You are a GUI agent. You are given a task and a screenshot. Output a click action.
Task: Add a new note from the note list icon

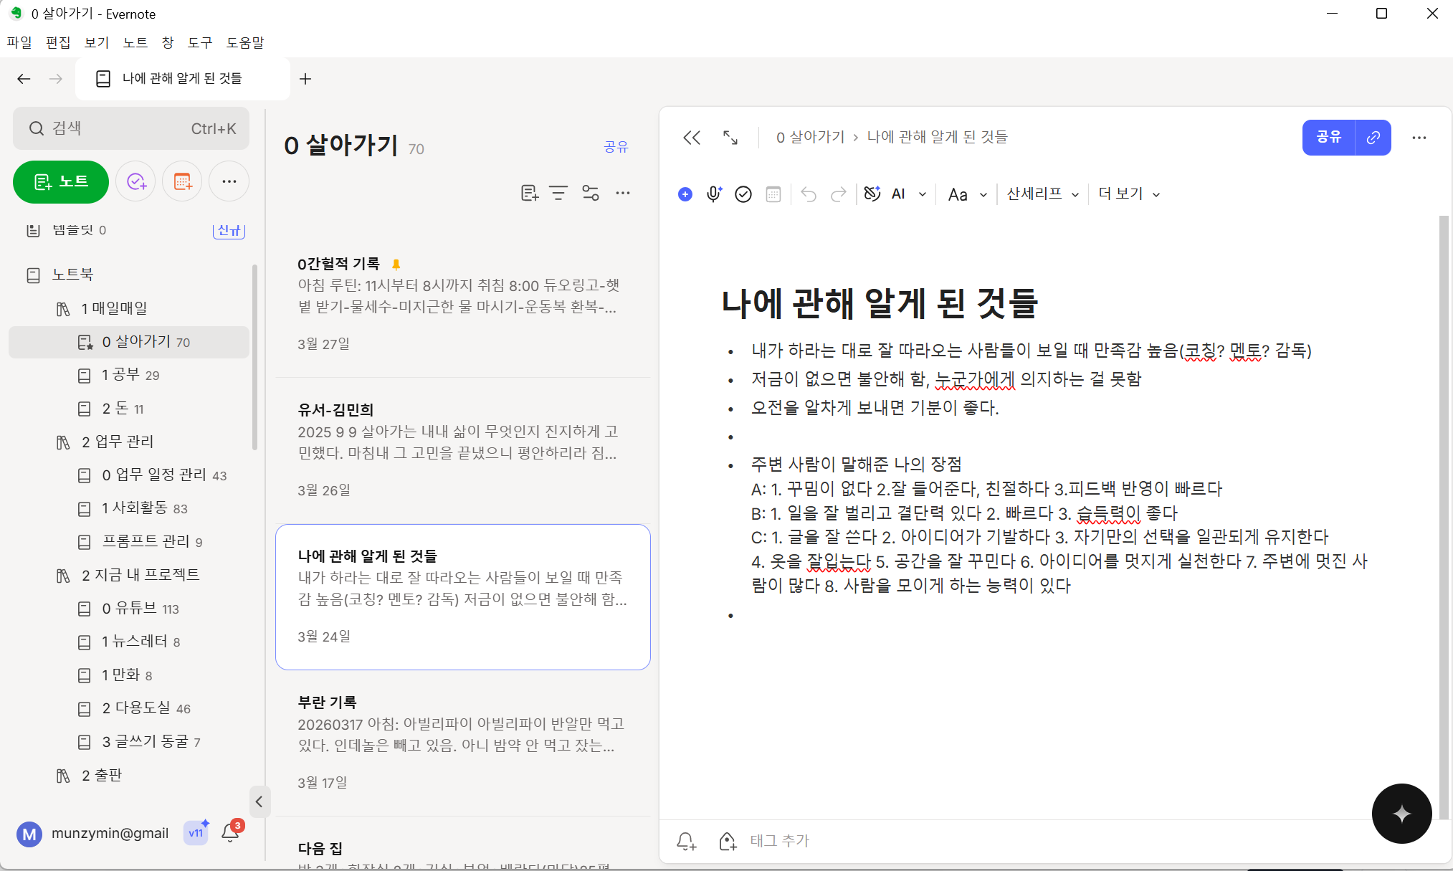click(529, 192)
